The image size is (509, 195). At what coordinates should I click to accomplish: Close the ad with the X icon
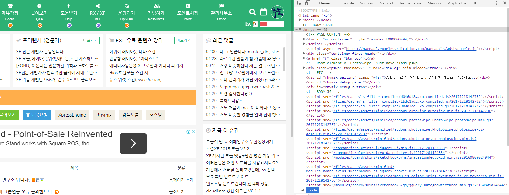193,132
